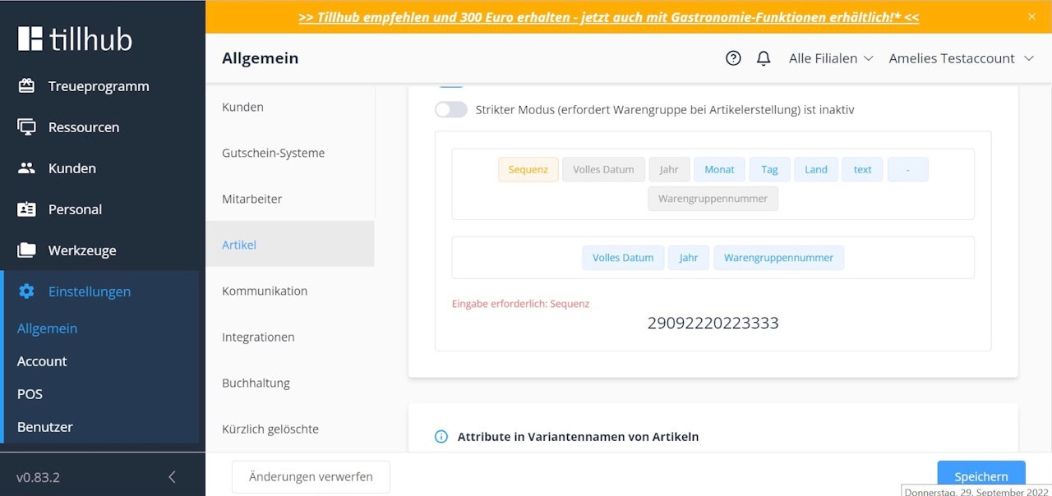Image resolution: width=1052 pixels, height=496 pixels.
Task: Toggle the Sequenz chip in the number format
Action: point(527,168)
